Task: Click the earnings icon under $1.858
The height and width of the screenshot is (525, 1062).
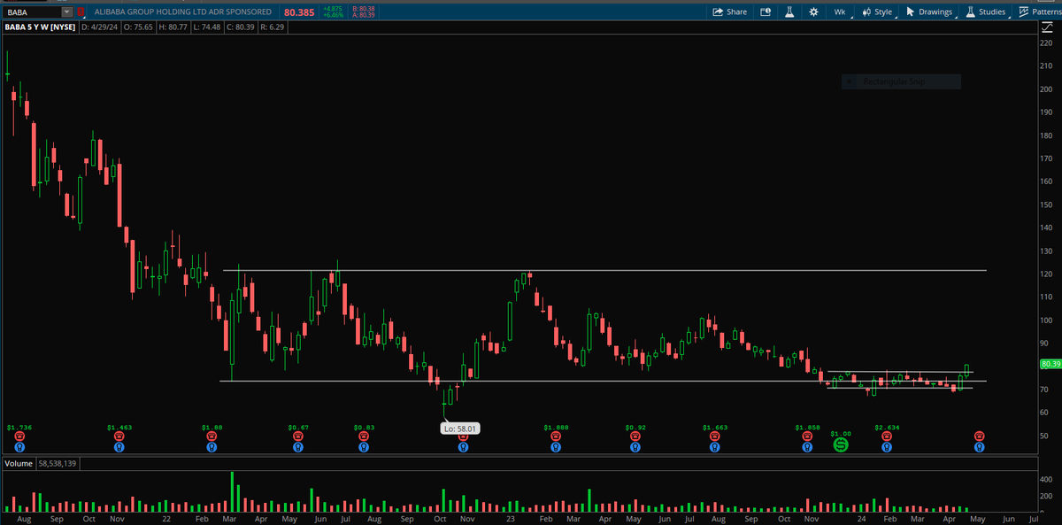Action: 807,436
